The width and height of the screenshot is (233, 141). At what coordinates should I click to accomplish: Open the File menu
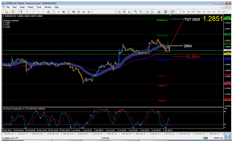[8, 7]
